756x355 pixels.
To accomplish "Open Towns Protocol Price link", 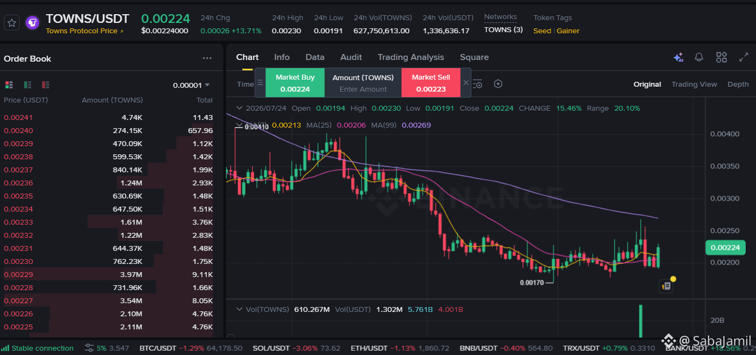I will (85, 31).
